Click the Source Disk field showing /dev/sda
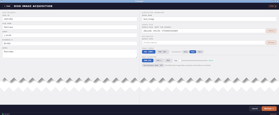 [204, 31]
